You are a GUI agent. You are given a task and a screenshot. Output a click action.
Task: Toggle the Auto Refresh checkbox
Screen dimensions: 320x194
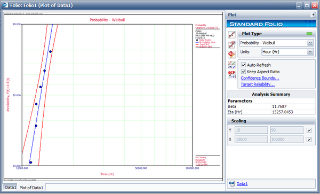pyautogui.click(x=243, y=65)
